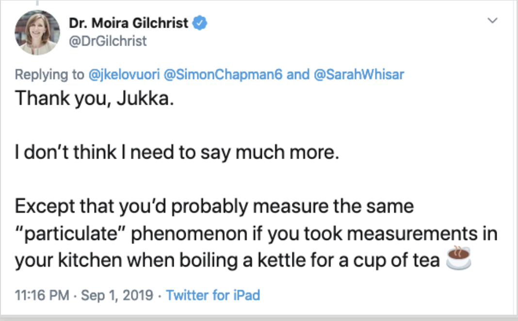518x321 pixels.
Task: Expand the tweet options chevron menu
Action: click(x=492, y=21)
